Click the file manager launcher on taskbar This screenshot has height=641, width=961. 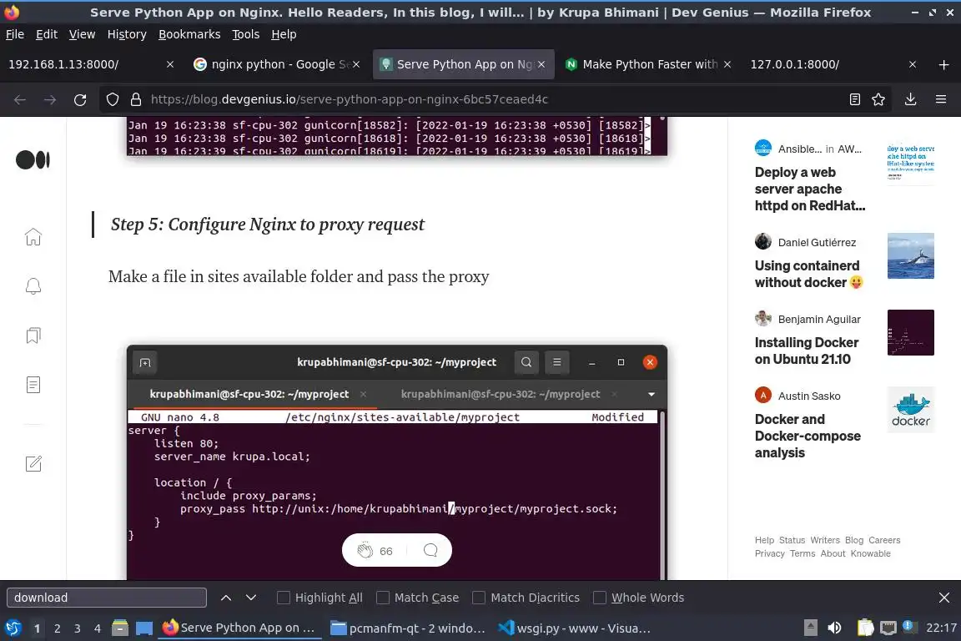[120, 628]
